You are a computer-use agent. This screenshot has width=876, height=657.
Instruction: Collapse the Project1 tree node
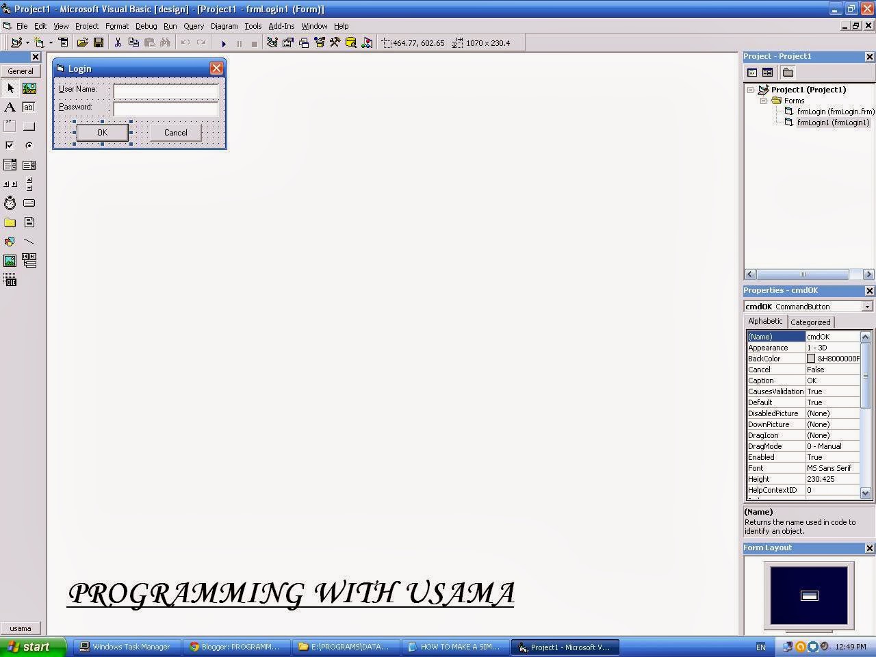(x=750, y=90)
